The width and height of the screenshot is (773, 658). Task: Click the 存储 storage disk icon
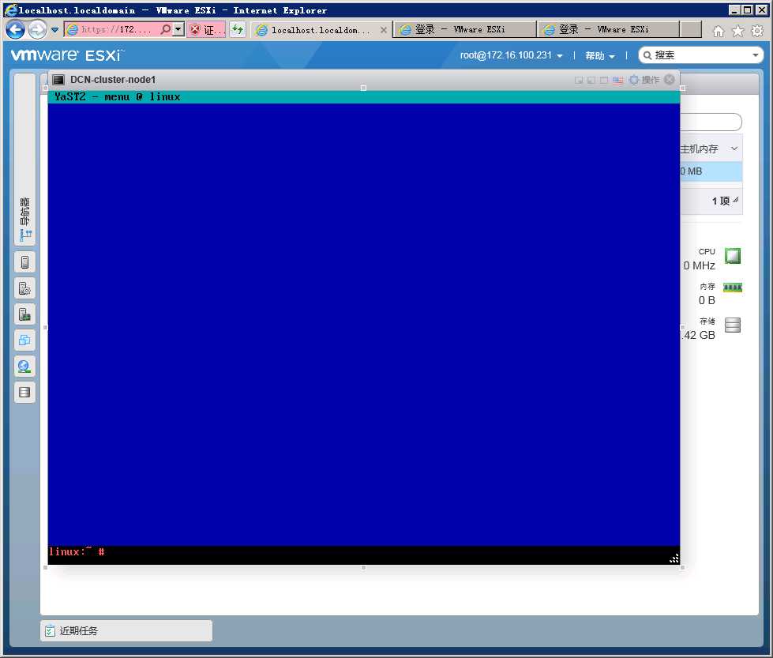click(x=733, y=325)
